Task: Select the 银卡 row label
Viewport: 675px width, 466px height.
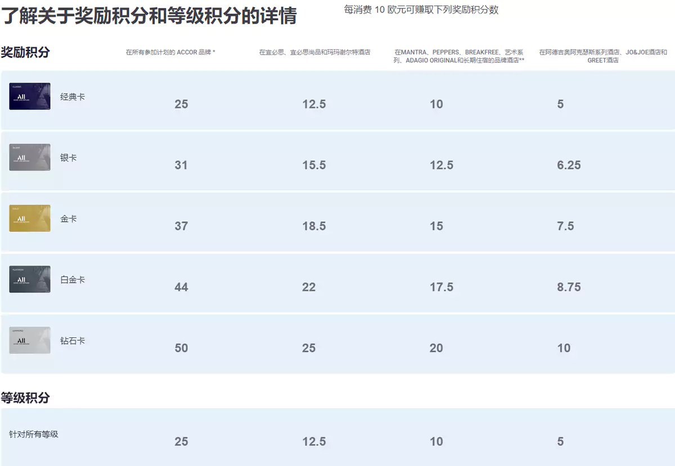Action: [x=67, y=157]
